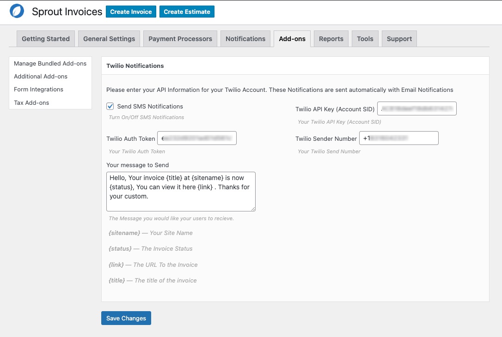Viewport: 502px width, 337px height.
Task: Go to Tax Add-ons in sidebar
Action: pos(31,102)
